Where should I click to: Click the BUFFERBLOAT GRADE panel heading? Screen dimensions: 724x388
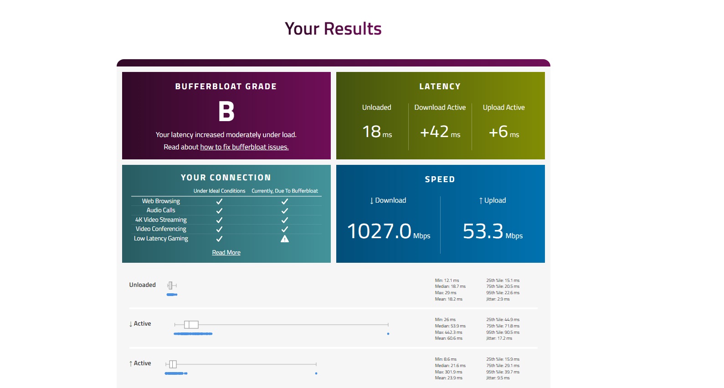click(226, 87)
